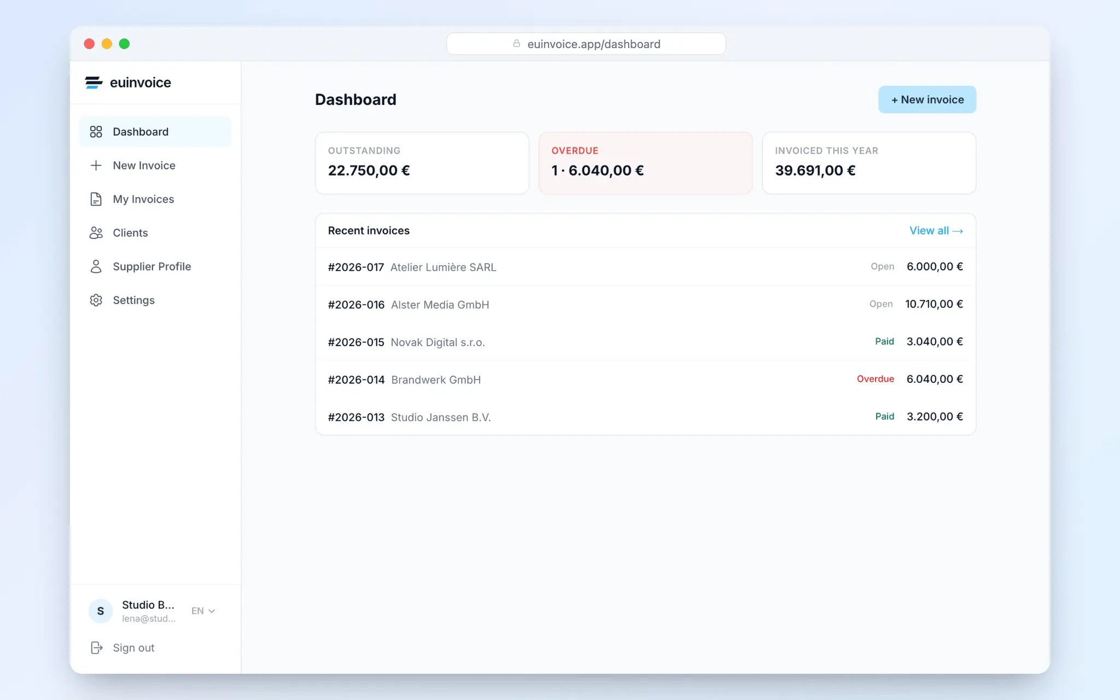The image size is (1120, 700).
Task: Click the + New invoice button
Action: coord(927,100)
